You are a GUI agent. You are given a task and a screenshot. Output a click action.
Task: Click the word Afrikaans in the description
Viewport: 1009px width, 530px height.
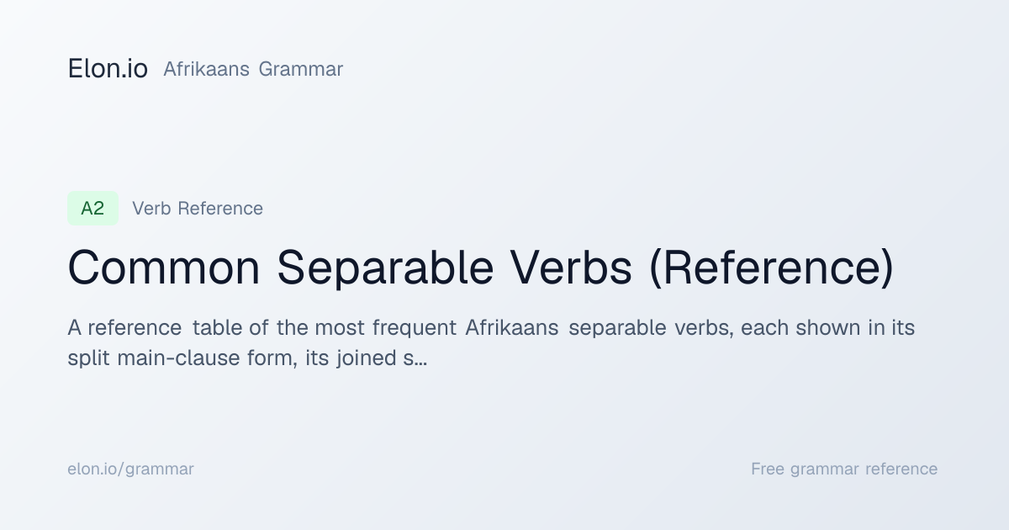click(x=512, y=328)
